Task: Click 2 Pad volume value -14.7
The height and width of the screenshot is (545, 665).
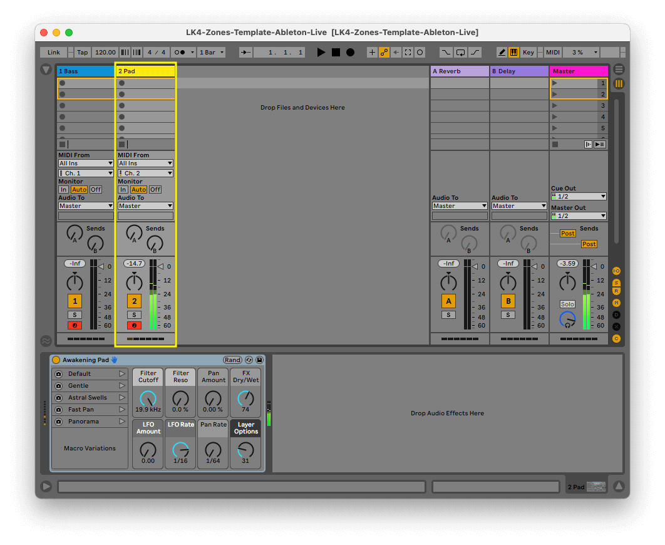Action: (x=135, y=263)
